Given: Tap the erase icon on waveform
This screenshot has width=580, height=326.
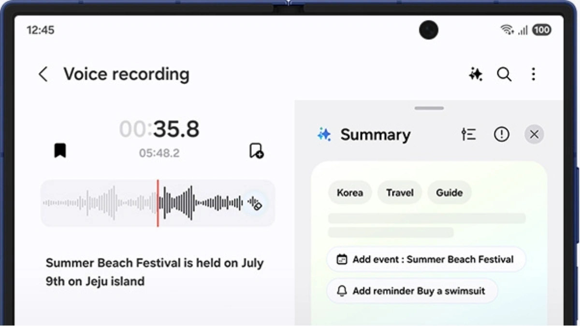Looking at the screenshot, I should click(x=256, y=204).
